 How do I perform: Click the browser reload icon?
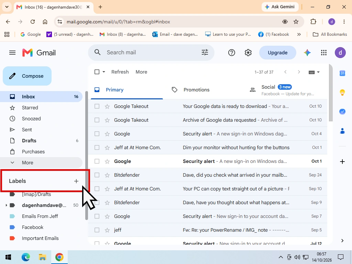click(x=33, y=22)
